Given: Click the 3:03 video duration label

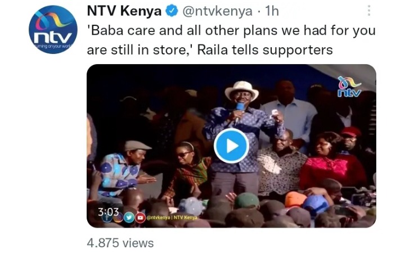Looking at the screenshot, I should pyautogui.click(x=108, y=212).
